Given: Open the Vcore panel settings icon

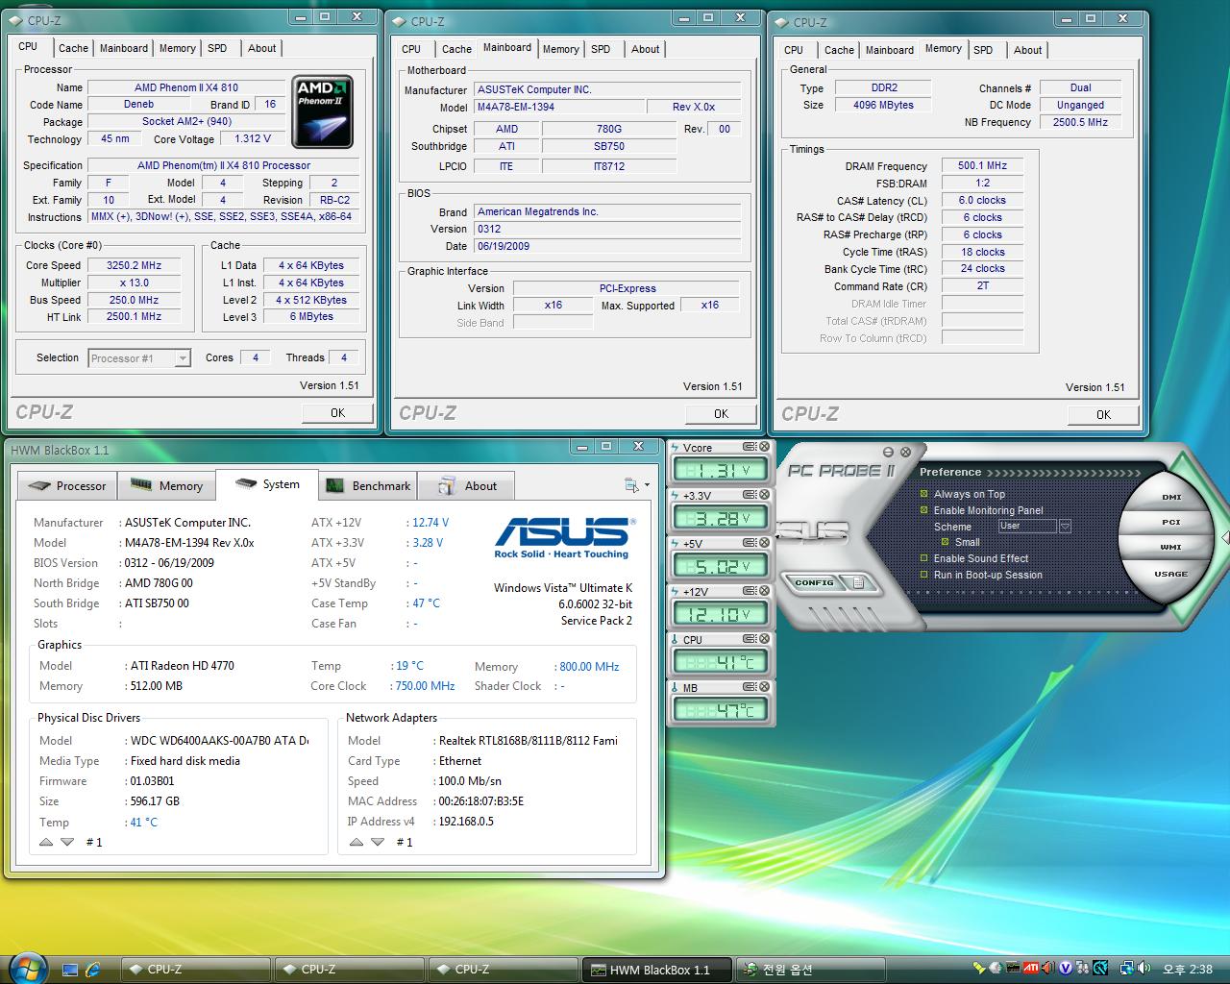Looking at the screenshot, I should click(750, 447).
